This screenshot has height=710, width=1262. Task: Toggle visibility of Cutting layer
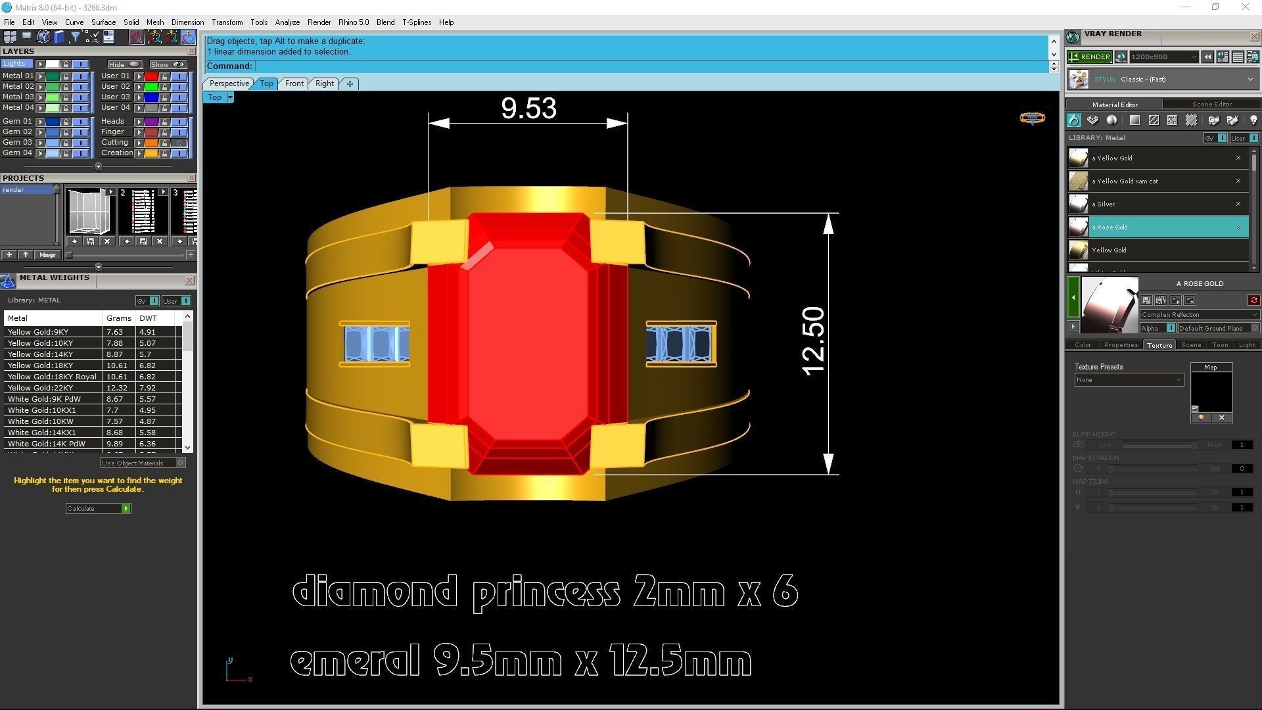click(x=179, y=143)
